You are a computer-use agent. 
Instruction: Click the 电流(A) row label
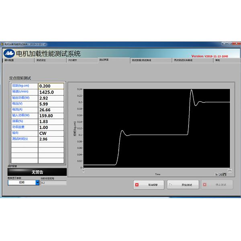(17, 109)
